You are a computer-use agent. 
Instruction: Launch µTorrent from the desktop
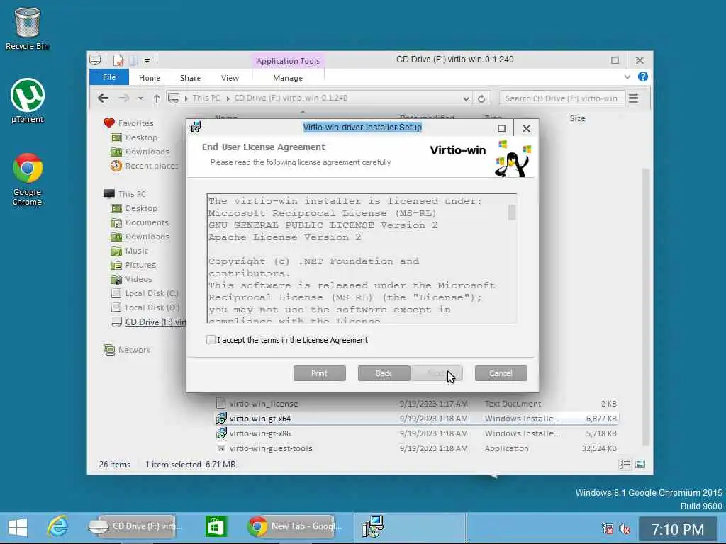pyautogui.click(x=28, y=101)
